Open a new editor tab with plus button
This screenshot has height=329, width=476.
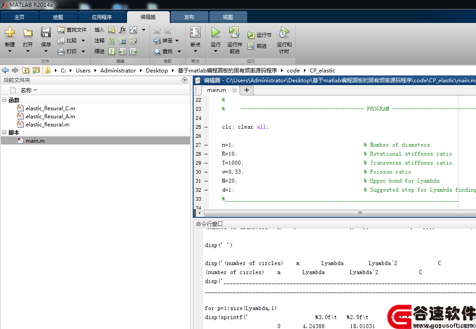click(246, 90)
